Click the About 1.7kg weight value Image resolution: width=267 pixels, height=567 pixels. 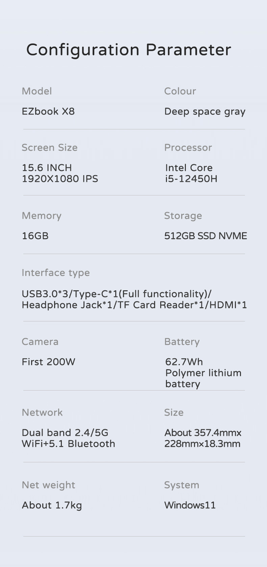point(52,505)
